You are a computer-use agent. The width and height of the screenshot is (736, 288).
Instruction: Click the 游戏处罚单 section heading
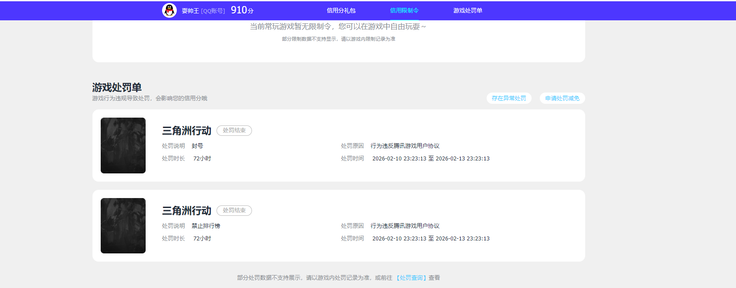point(117,87)
